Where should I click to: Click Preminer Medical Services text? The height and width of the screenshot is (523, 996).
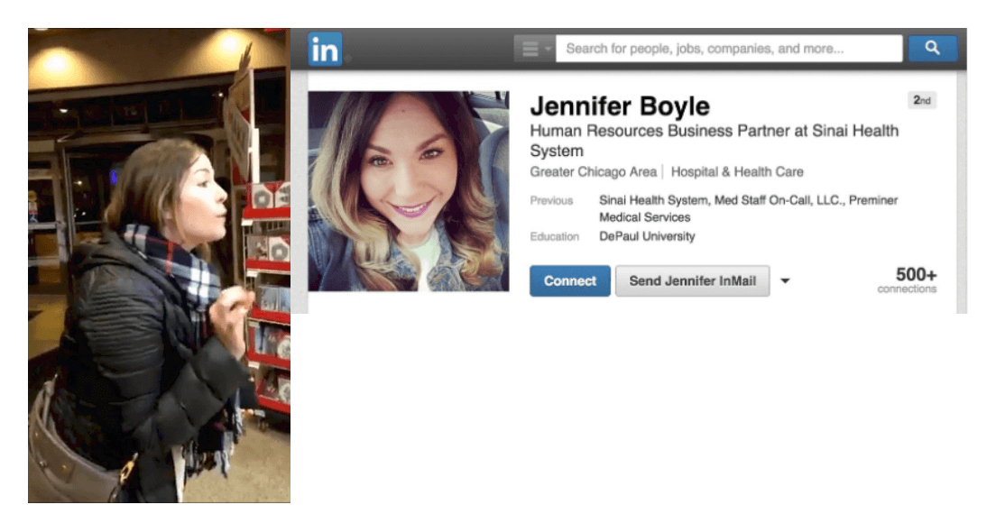click(x=748, y=209)
